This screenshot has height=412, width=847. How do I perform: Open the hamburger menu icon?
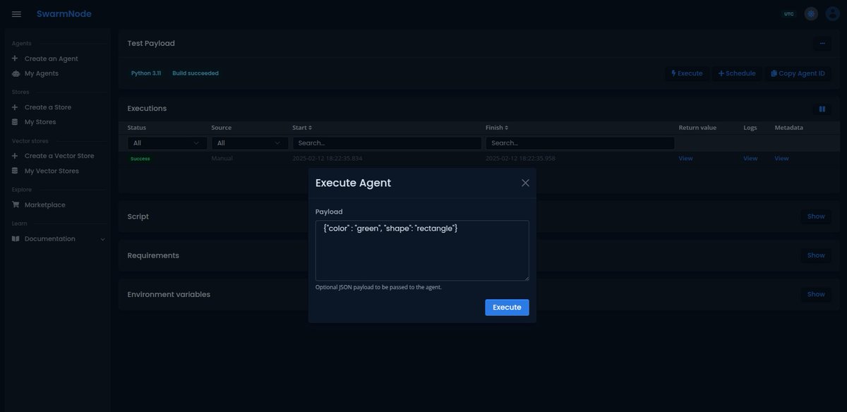coord(17,14)
